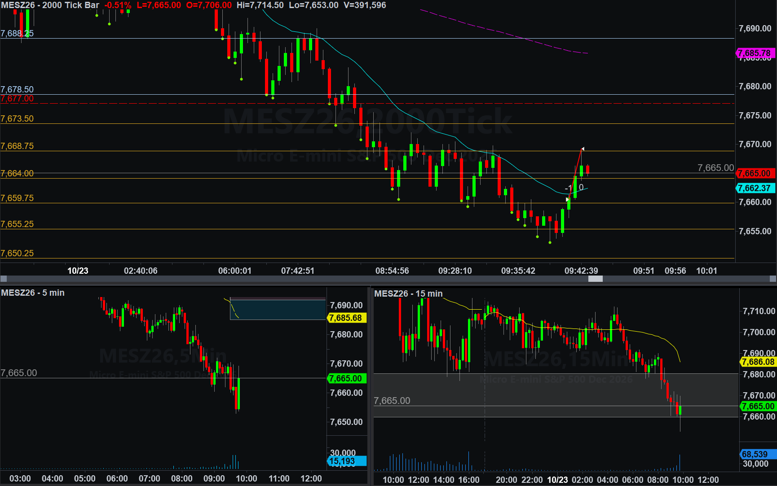
Task: Click the teal shaded zone on 5 min chart
Action: (278, 310)
